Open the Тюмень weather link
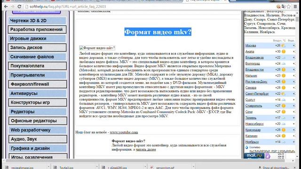Image resolution: width=301 pixels, height=169 pixels. click(251, 118)
